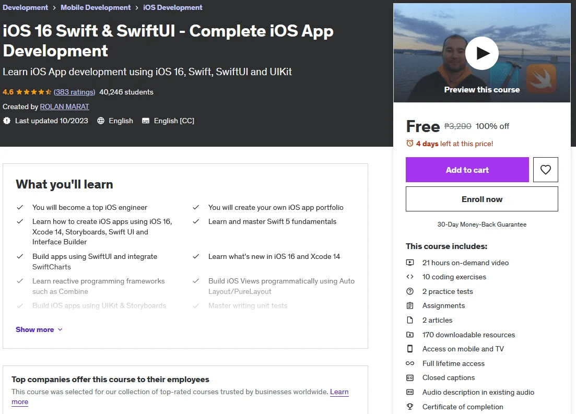Image resolution: width=576 pixels, height=414 pixels.
Task: Click 'Build apps using SwiftUI and integrate SwiftCharts' item
Action: click(95, 262)
